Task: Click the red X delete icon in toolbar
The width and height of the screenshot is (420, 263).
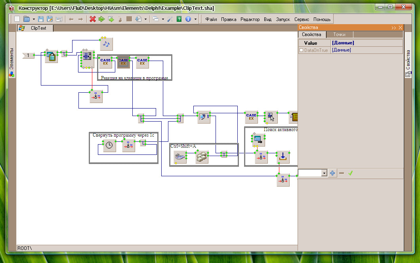Action: click(92, 19)
